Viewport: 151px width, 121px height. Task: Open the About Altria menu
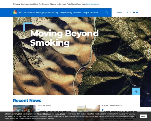point(29,13)
